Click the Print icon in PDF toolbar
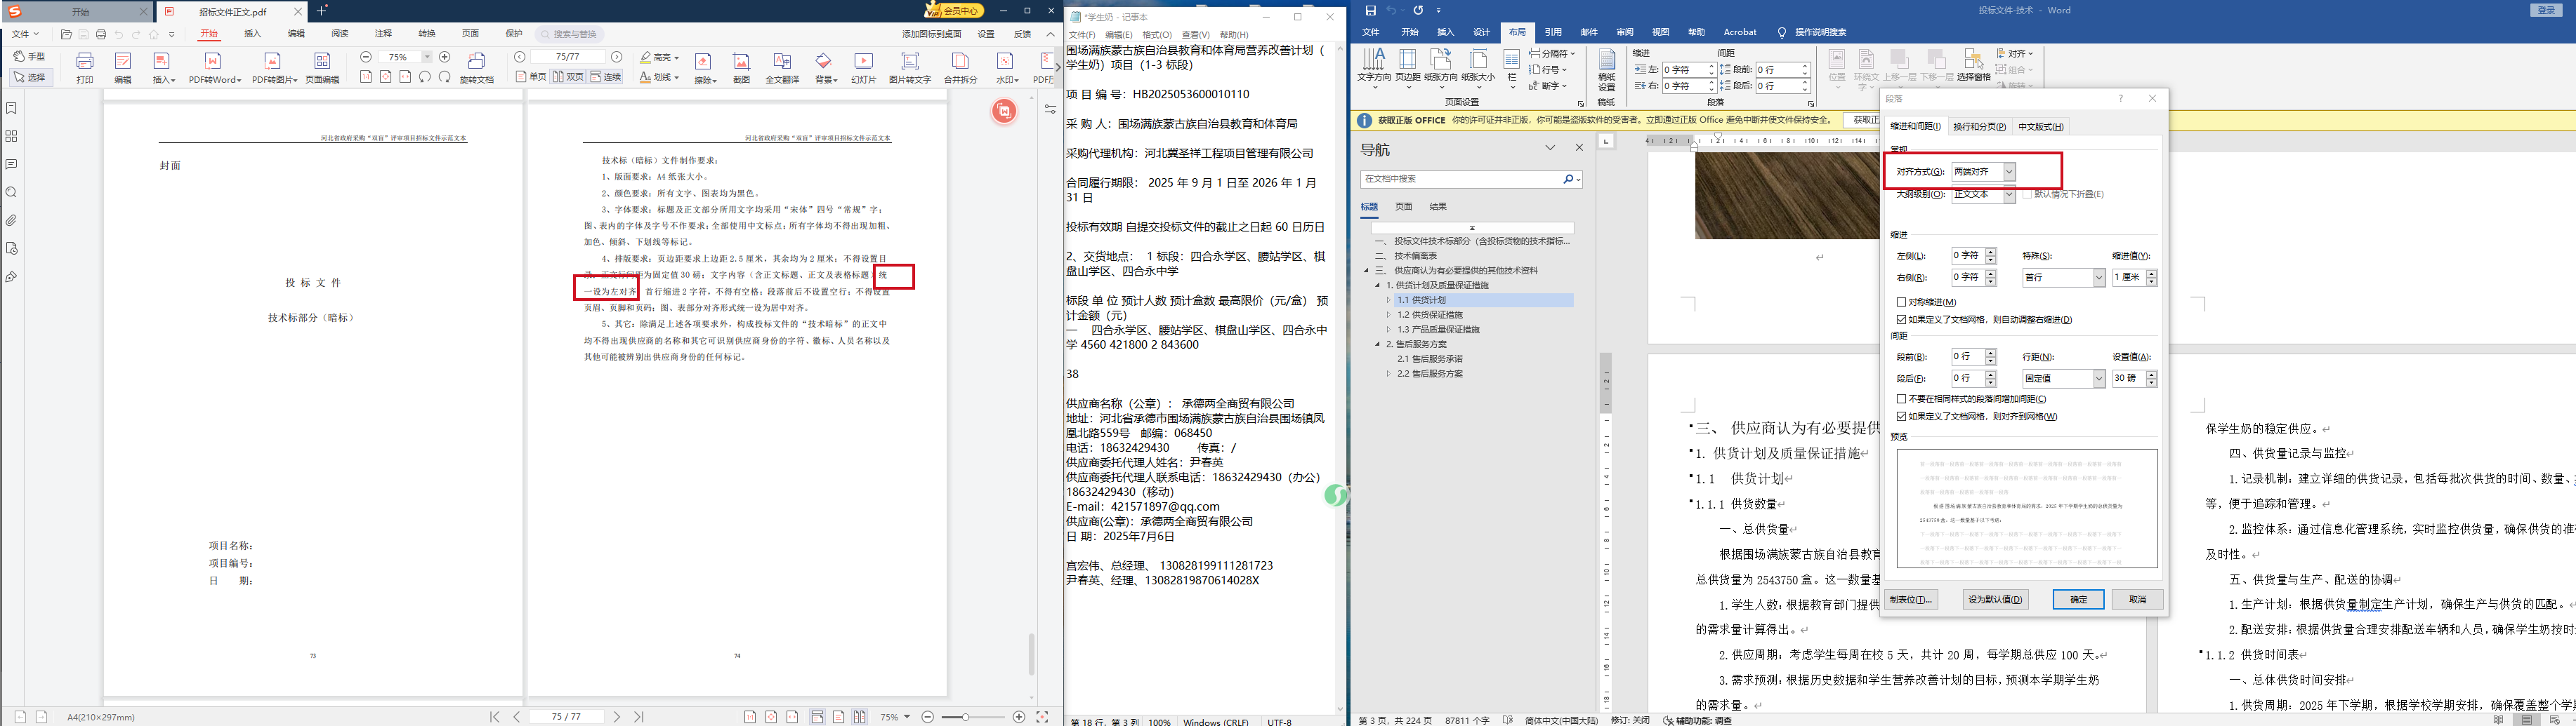 (x=85, y=67)
